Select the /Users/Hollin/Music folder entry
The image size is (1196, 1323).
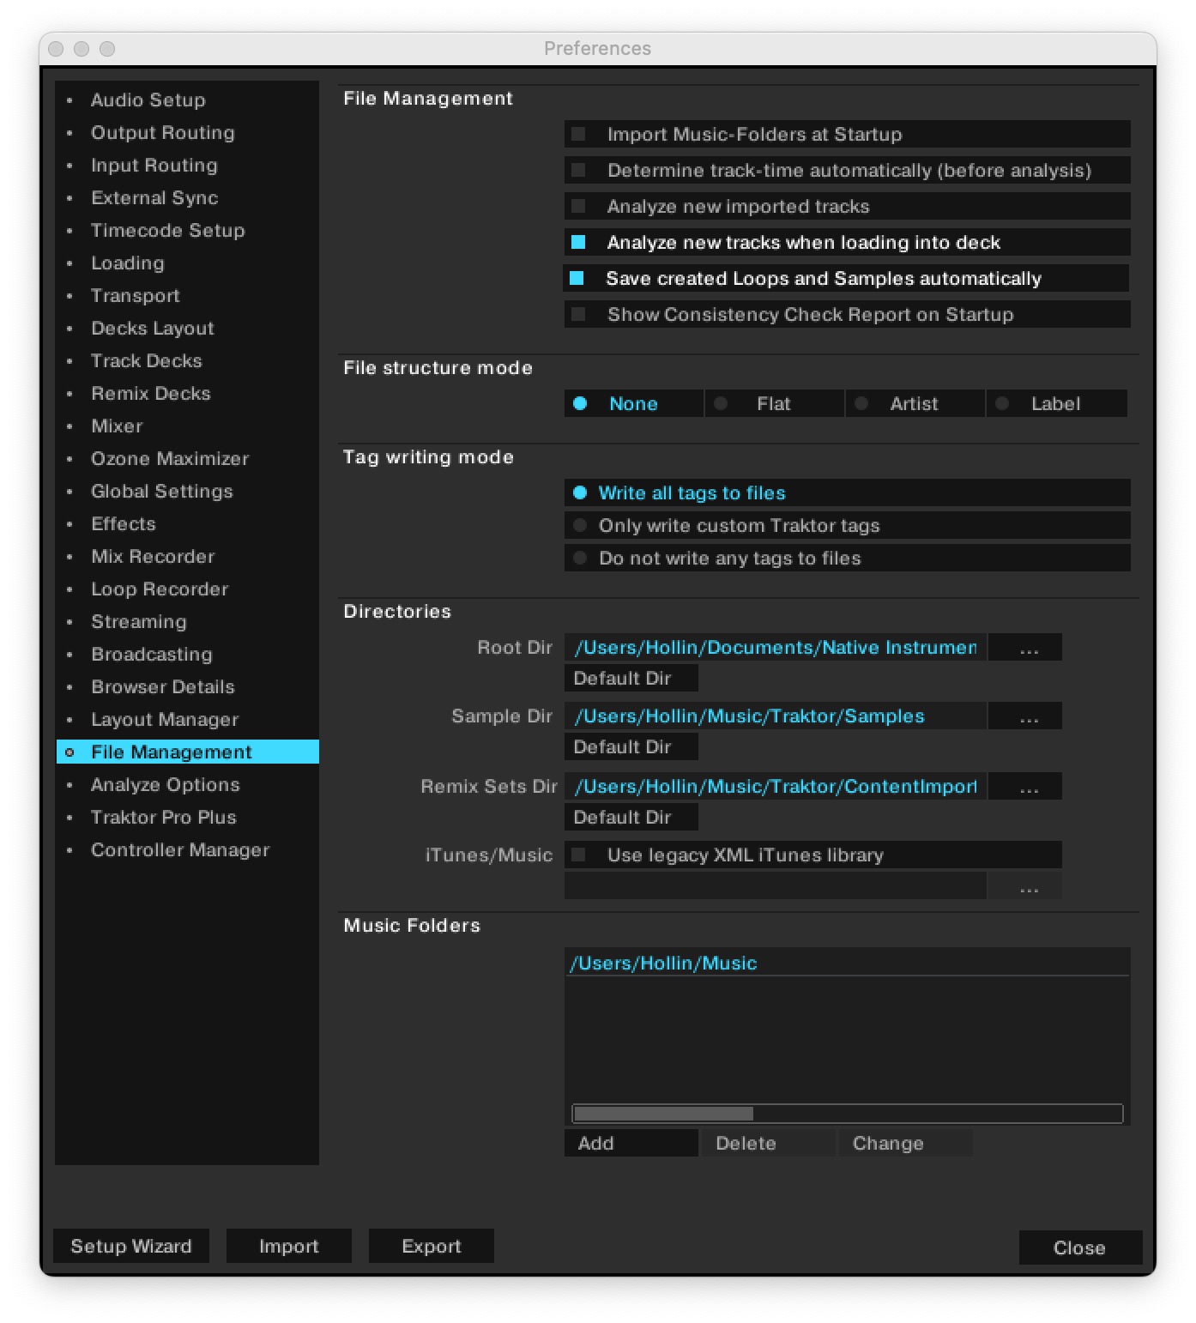click(x=663, y=964)
